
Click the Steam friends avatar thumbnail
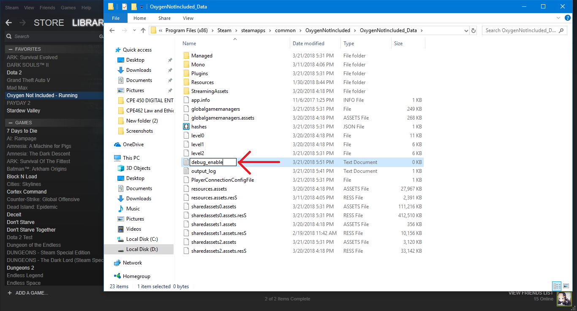tap(564, 298)
